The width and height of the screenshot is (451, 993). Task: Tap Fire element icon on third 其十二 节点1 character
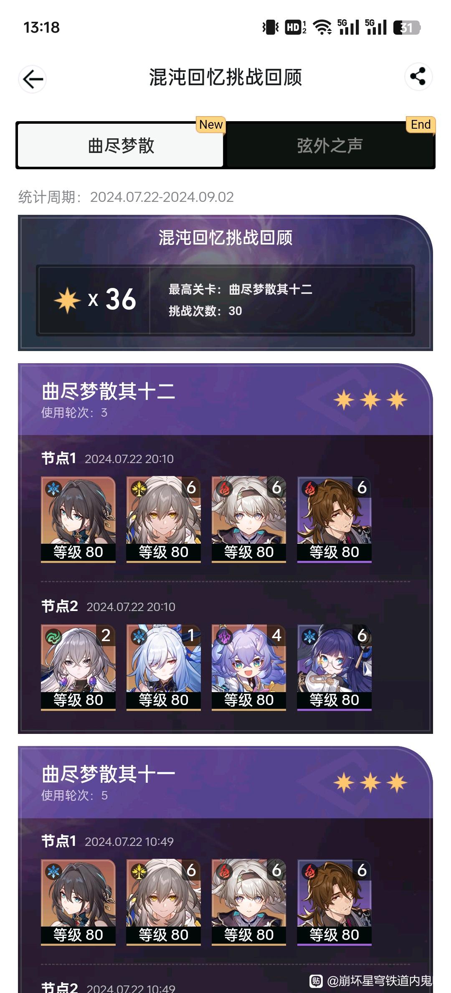pos(225,489)
